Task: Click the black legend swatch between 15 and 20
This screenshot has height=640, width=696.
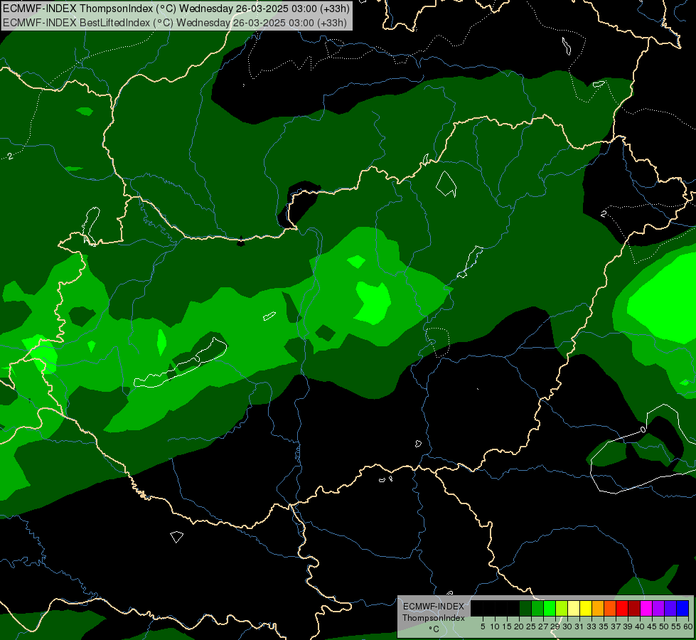Action: (x=513, y=608)
